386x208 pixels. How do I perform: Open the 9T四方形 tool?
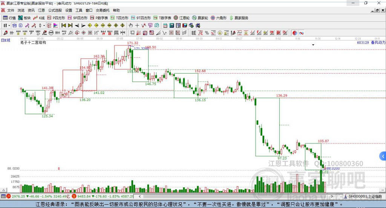[x=141, y=18]
